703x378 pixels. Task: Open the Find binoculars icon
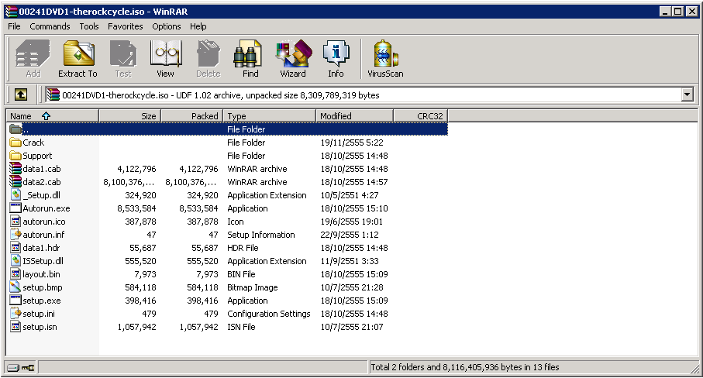click(248, 53)
